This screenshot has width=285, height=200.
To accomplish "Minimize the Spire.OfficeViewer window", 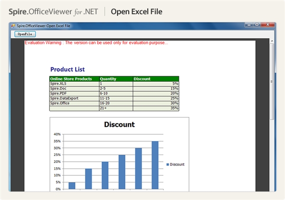I will [249, 25].
